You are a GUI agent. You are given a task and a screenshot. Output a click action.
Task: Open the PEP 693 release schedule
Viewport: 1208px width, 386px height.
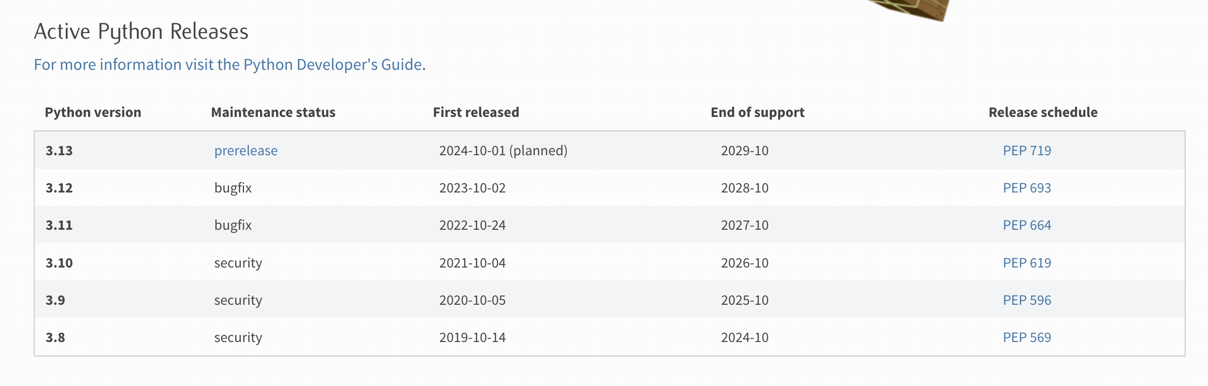(1027, 188)
